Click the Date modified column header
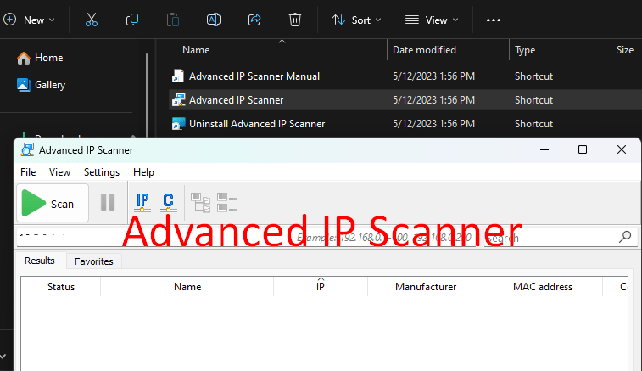 tap(424, 50)
